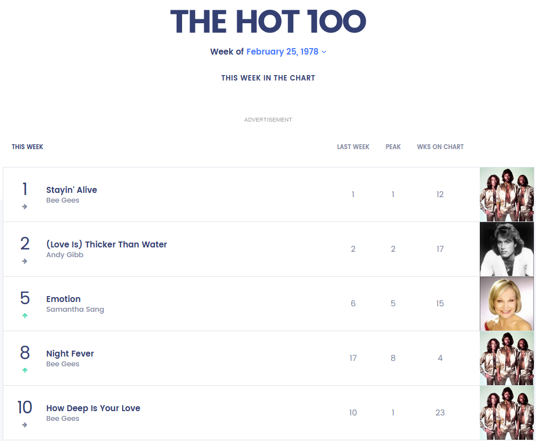Image resolution: width=536 pixels, height=443 pixels.
Task: Open How Deep Is Your Love entry
Action: click(x=93, y=408)
